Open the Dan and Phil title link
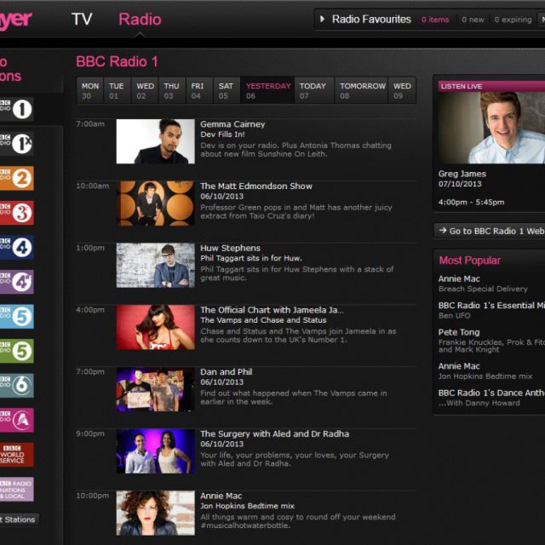Image resolution: width=545 pixels, height=545 pixels. coord(227,372)
